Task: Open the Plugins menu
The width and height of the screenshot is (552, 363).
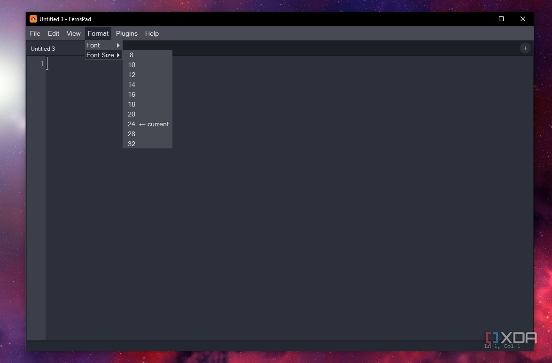Action: point(127,33)
